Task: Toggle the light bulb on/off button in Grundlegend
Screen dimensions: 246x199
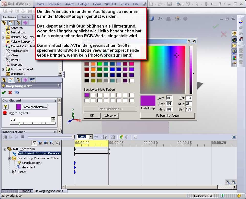Action: pyautogui.click(x=5, y=107)
